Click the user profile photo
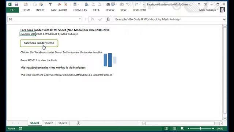This screenshot has width=234, height=132. (x=223, y=10)
